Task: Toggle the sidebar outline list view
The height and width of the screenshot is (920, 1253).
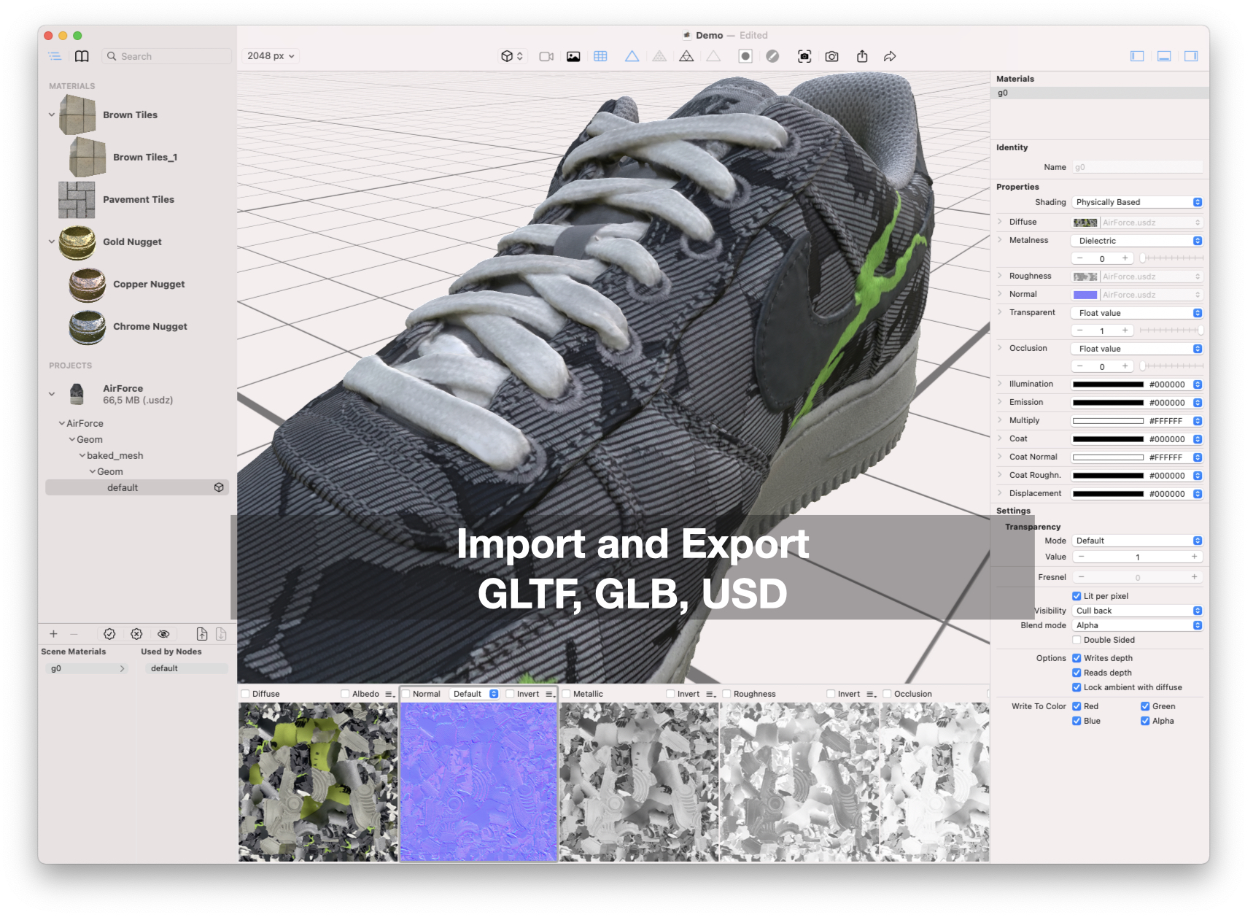Action: [x=55, y=56]
